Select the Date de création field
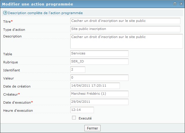 tap(95, 86)
